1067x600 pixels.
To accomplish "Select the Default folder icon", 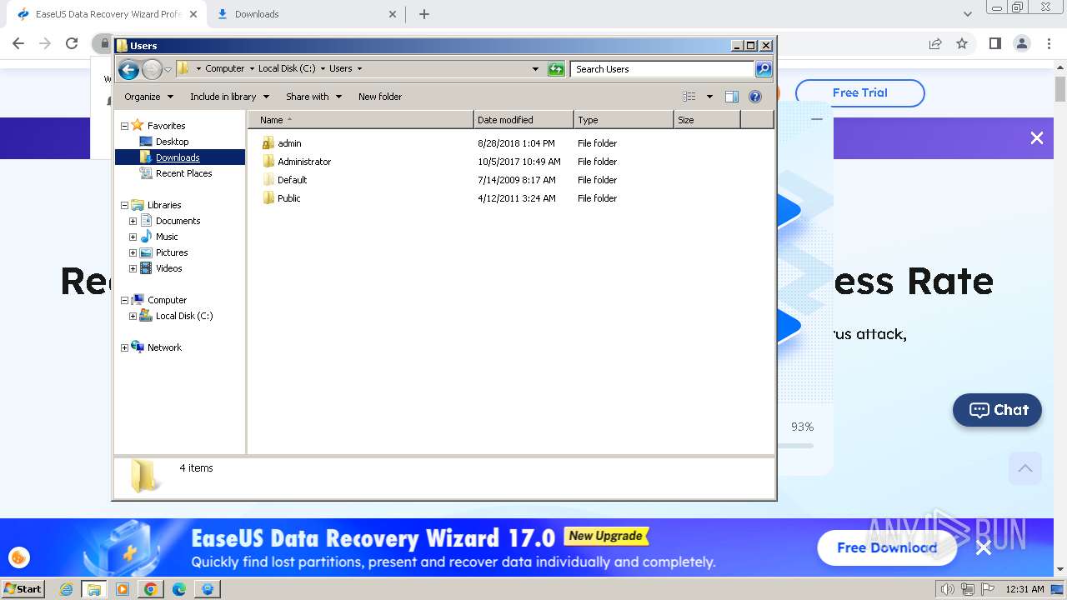I will (268, 180).
